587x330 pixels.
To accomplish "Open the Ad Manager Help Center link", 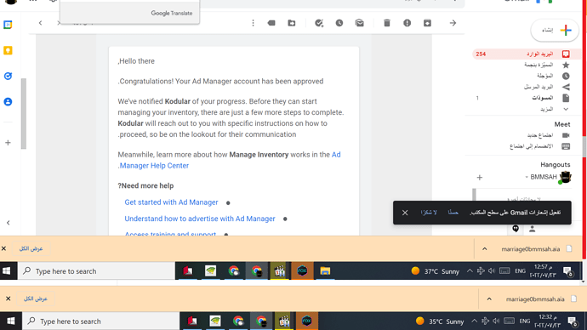I will (229, 160).
